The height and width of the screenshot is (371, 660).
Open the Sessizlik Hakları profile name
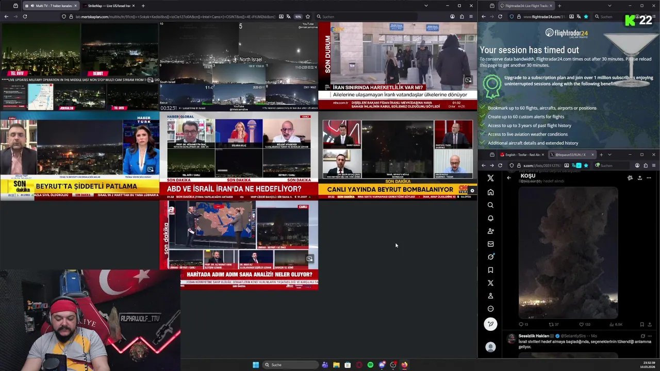(x=534, y=336)
